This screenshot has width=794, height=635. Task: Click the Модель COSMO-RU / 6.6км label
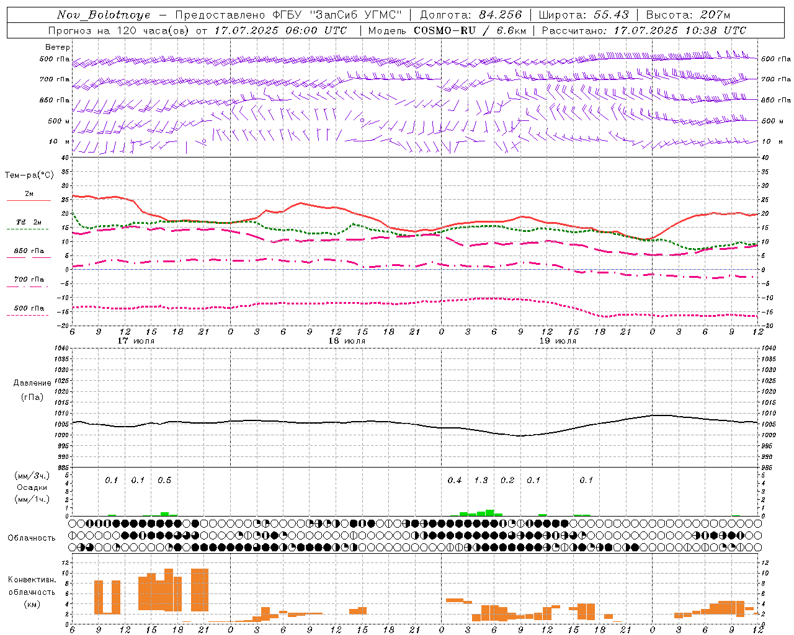[447, 30]
